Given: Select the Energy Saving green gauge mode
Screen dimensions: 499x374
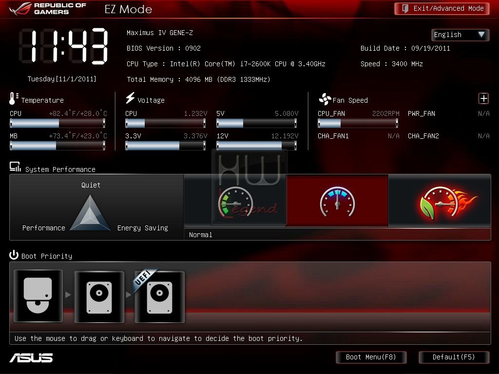Looking at the screenshot, I should pos(235,201).
